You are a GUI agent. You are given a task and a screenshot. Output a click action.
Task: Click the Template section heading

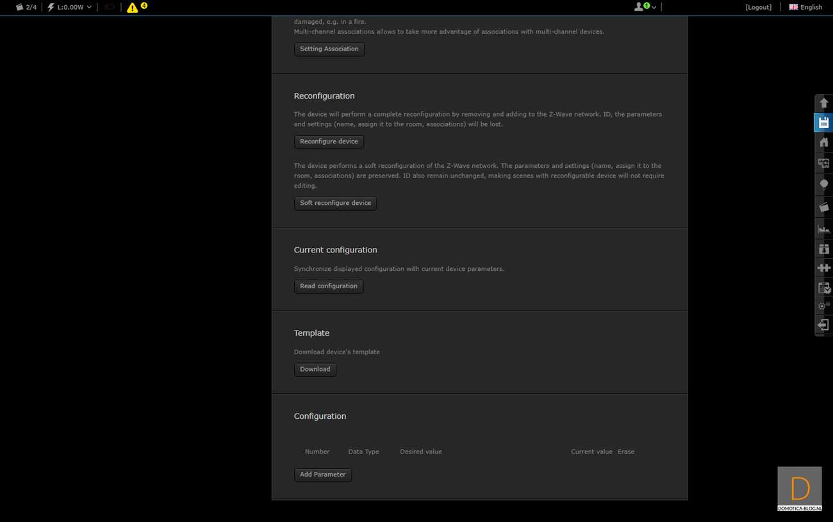point(311,333)
